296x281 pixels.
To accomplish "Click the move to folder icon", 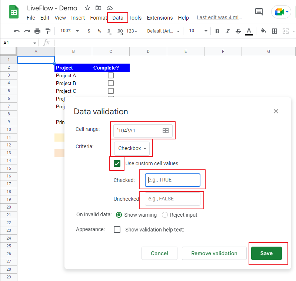I will point(98,8).
